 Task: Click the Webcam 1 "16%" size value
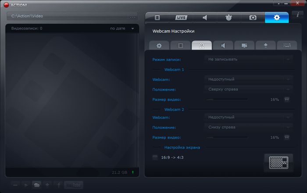click(275, 100)
